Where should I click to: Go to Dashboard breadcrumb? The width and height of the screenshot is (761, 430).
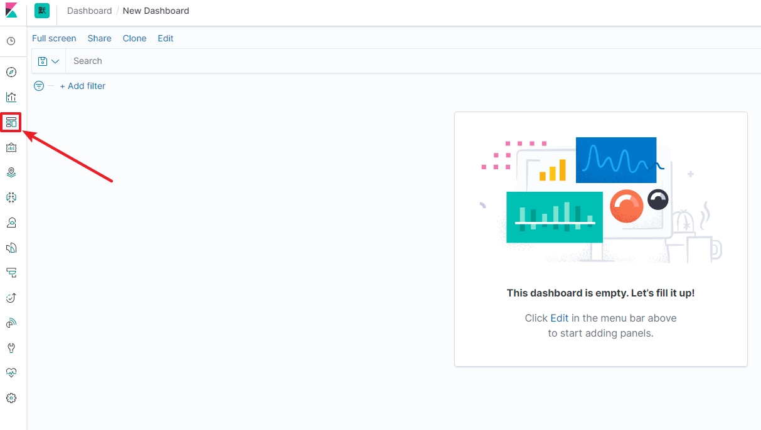pos(90,11)
